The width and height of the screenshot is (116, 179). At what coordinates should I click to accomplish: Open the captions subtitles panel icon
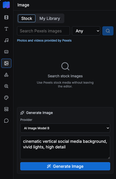(6, 52)
